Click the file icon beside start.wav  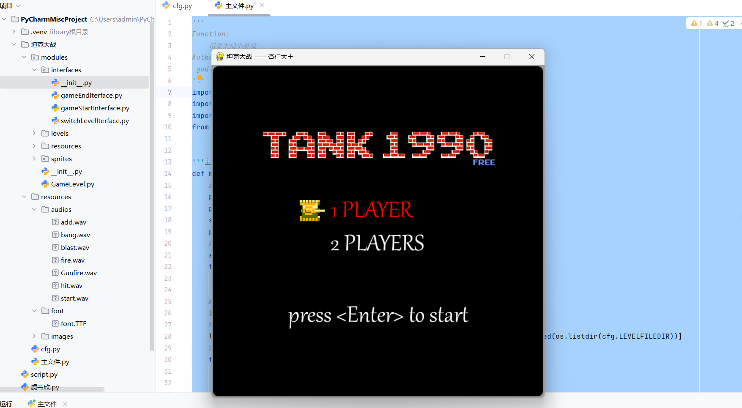pos(55,298)
